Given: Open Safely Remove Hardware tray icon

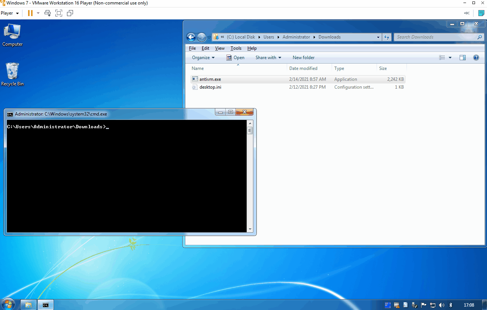Looking at the screenshot, I should [414, 305].
